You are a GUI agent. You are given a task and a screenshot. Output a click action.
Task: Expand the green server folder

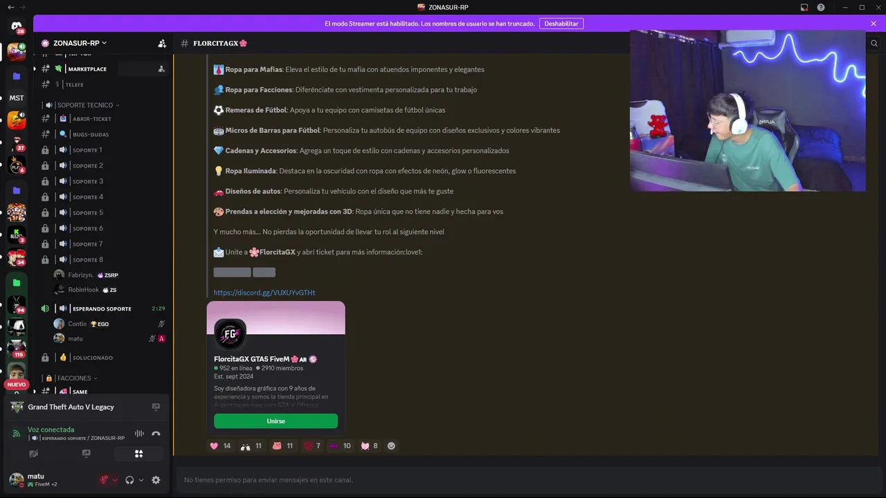pos(17,283)
